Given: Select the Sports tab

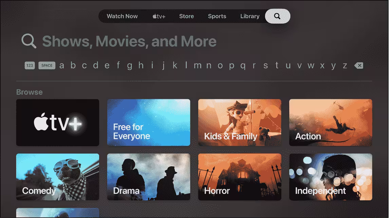Looking at the screenshot, I should [x=217, y=16].
